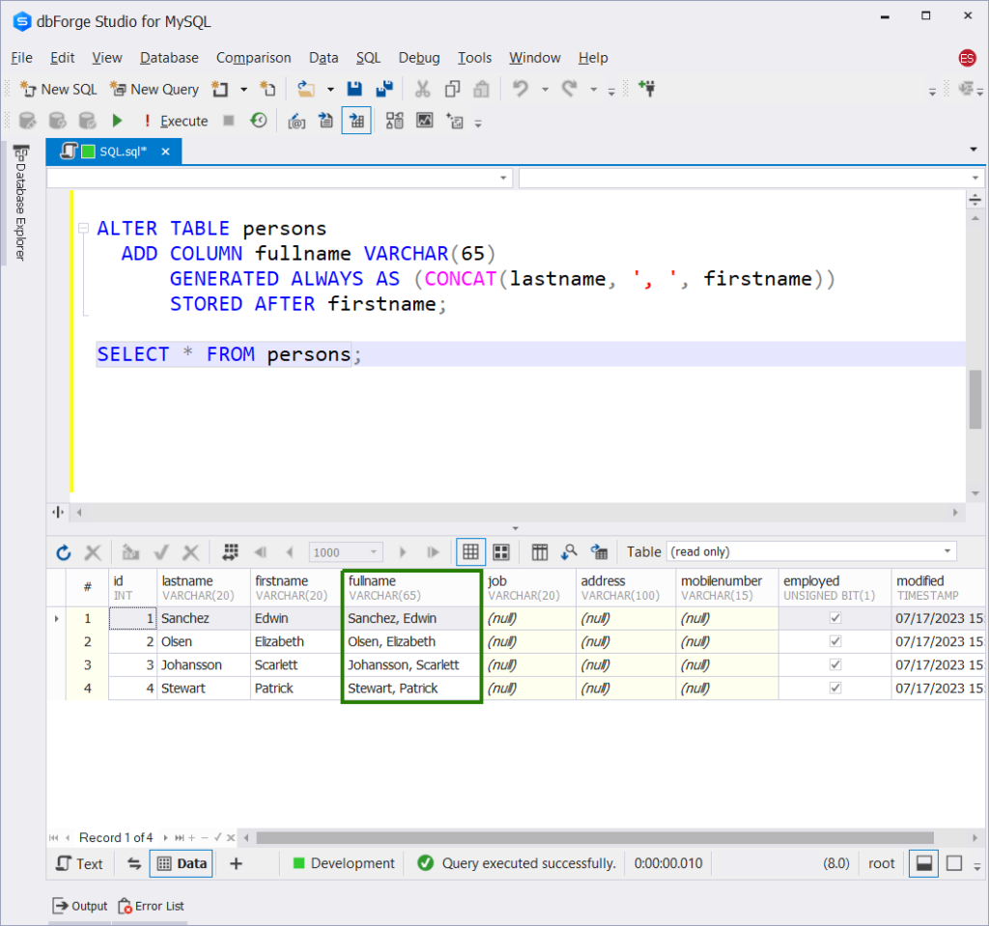This screenshot has width=989, height=926.
Task: Open the Database Explorer side panel
Action: tap(21, 203)
